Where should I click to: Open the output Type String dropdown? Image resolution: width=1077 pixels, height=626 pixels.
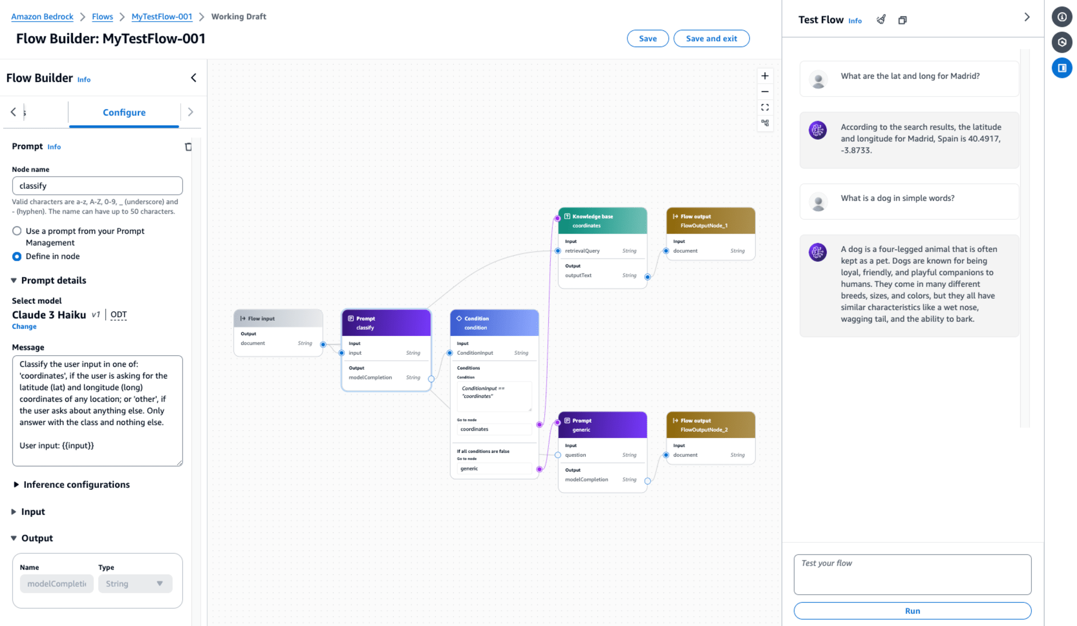point(135,583)
